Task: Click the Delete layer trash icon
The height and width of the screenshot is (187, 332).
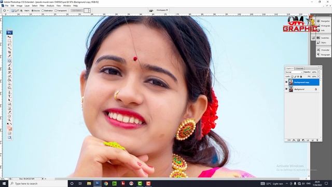Action: 317,140
